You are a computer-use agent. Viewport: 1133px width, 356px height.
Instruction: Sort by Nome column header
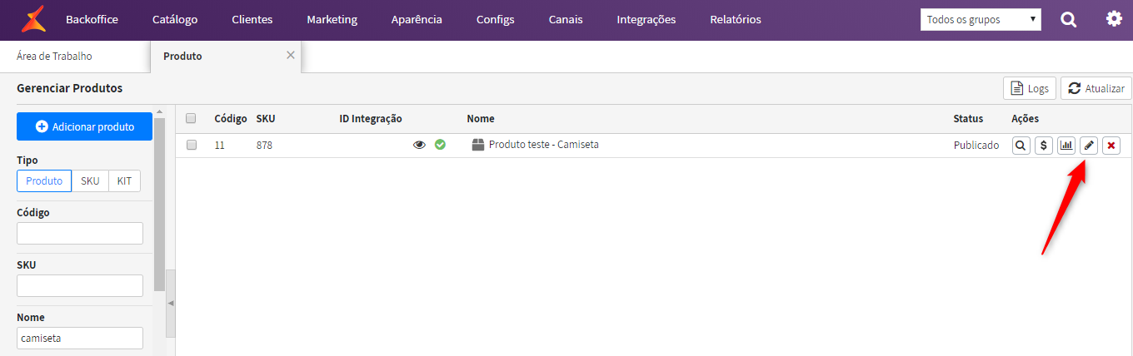coord(481,119)
